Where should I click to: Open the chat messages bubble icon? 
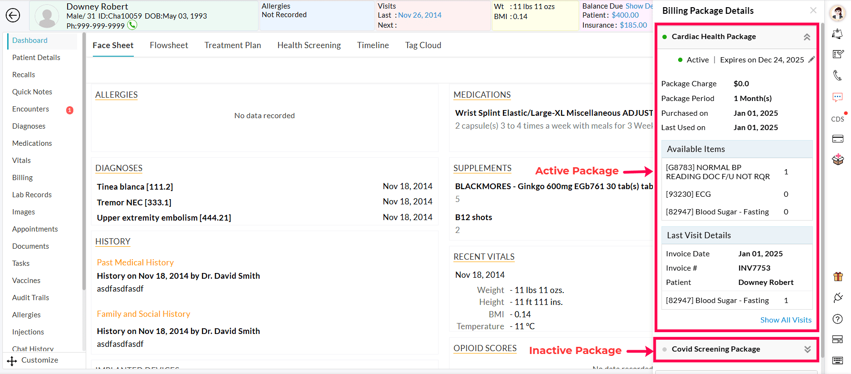(x=838, y=97)
